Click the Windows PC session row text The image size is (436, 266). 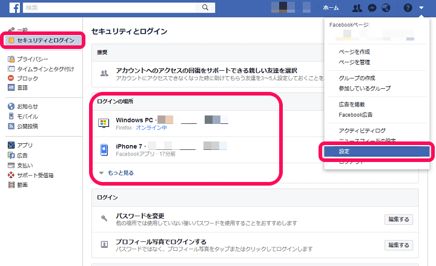click(x=134, y=120)
